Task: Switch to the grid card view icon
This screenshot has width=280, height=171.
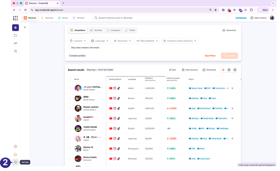Action: coord(235,70)
